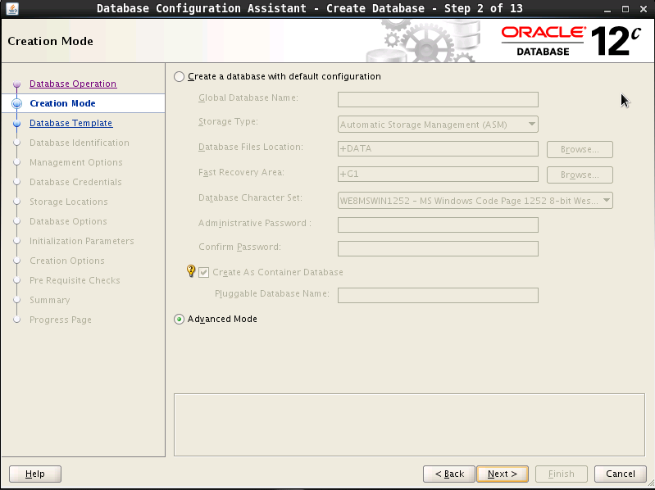Expand the Database Character Set dropdown

[x=475, y=200]
